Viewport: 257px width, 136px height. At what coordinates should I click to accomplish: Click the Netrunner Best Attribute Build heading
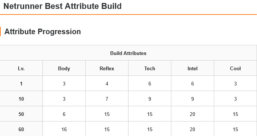(63, 6)
